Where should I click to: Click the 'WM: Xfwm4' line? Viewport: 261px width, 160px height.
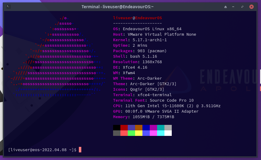pos(124,73)
